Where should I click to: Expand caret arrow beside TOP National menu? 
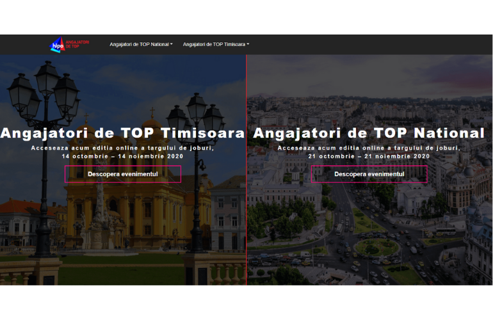[x=172, y=45]
